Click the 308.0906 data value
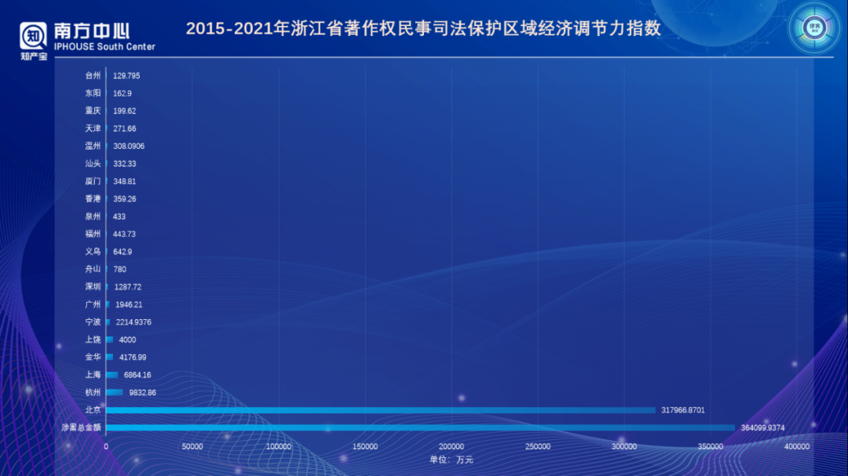The width and height of the screenshot is (848, 476). (x=129, y=146)
